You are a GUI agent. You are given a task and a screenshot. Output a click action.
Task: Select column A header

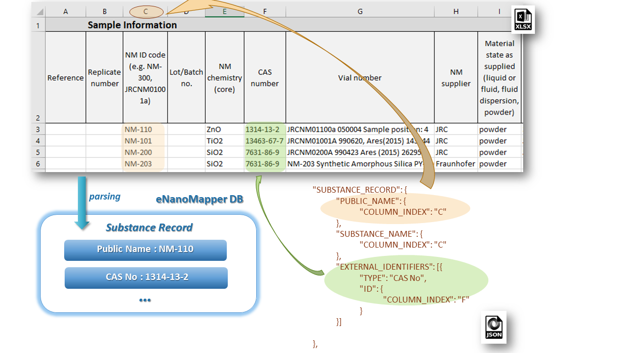click(66, 11)
